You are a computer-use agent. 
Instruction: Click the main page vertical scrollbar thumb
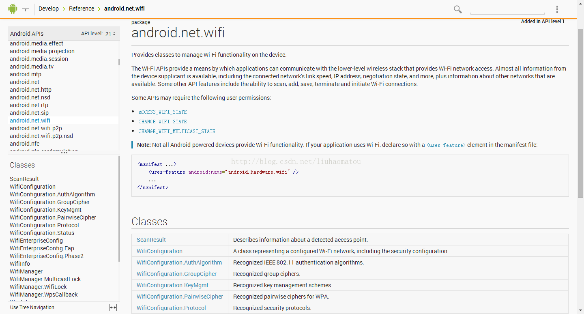click(580, 114)
